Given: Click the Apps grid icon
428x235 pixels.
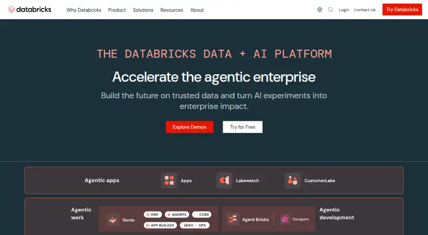Looking at the screenshot, I should (x=169, y=181).
